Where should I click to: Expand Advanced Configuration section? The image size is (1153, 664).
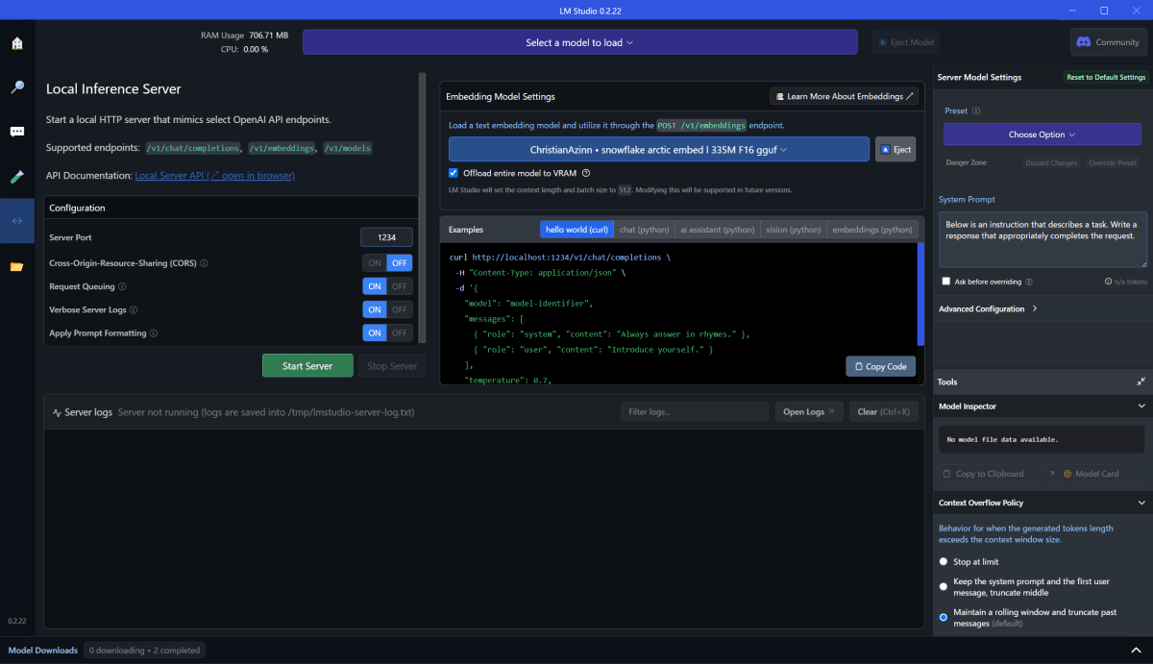point(988,309)
